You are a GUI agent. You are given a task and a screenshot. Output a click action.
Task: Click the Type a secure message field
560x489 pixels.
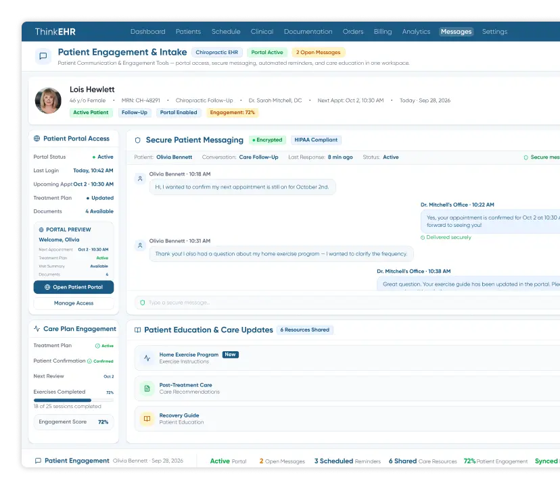(x=347, y=303)
